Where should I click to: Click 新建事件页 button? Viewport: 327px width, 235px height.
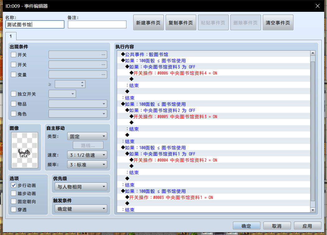coord(149,22)
